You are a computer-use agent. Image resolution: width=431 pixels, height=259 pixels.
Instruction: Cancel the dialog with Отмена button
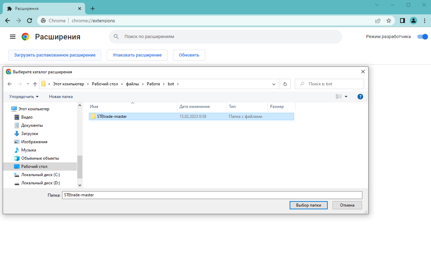pos(347,205)
